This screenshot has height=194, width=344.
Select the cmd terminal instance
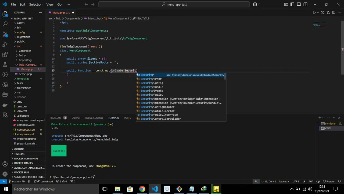pyautogui.click(x=328, y=128)
